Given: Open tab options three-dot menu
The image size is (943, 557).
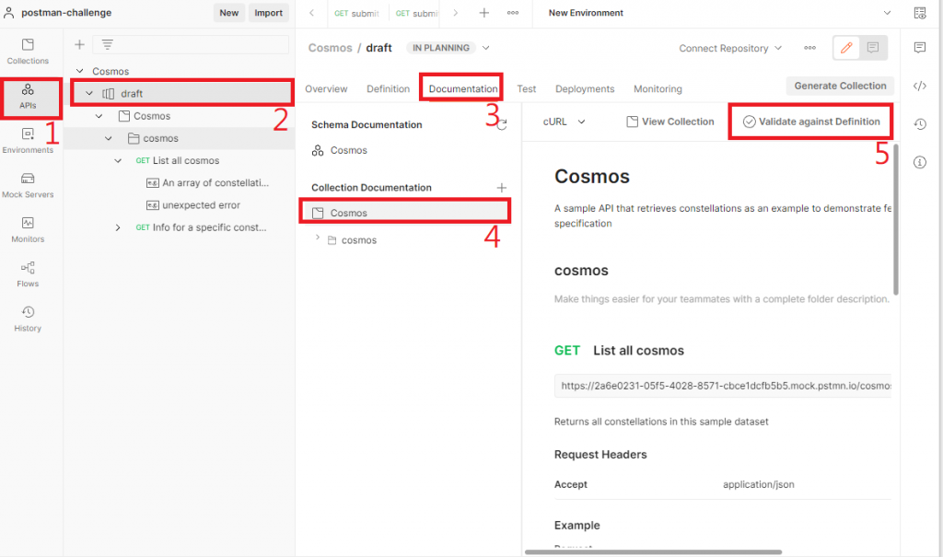Looking at the screenshot, I should pos(512,13).
